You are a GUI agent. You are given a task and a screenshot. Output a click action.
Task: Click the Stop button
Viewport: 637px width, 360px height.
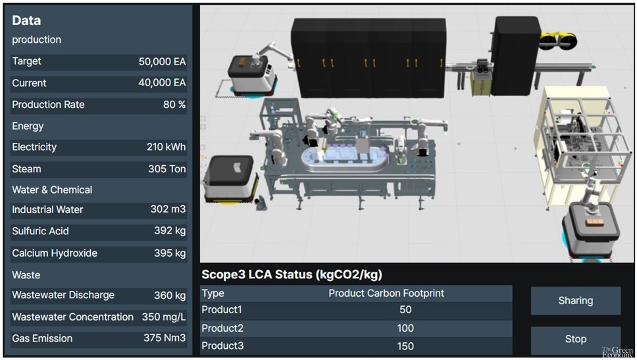(576, 339)
